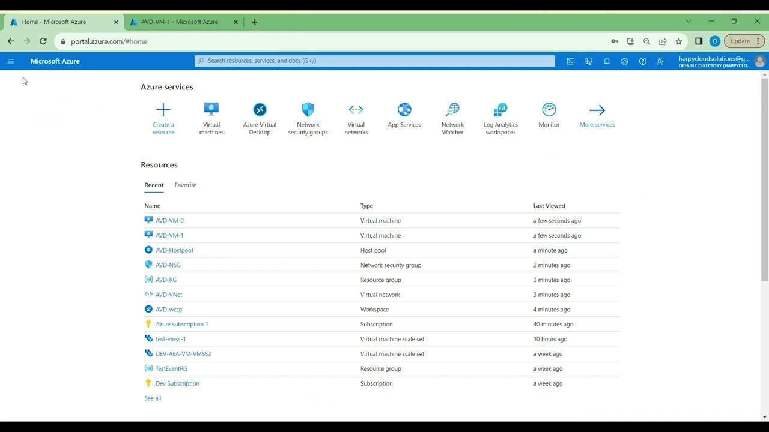The width and height of the screenshot is (769, 432).
Task: Open the Azure Virtual Desktop service icon
Action: point(260,110)
